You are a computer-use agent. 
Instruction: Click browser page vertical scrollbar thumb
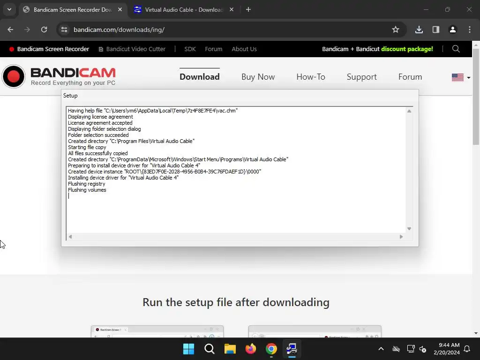pyautogui.click(x=476, y=97)
